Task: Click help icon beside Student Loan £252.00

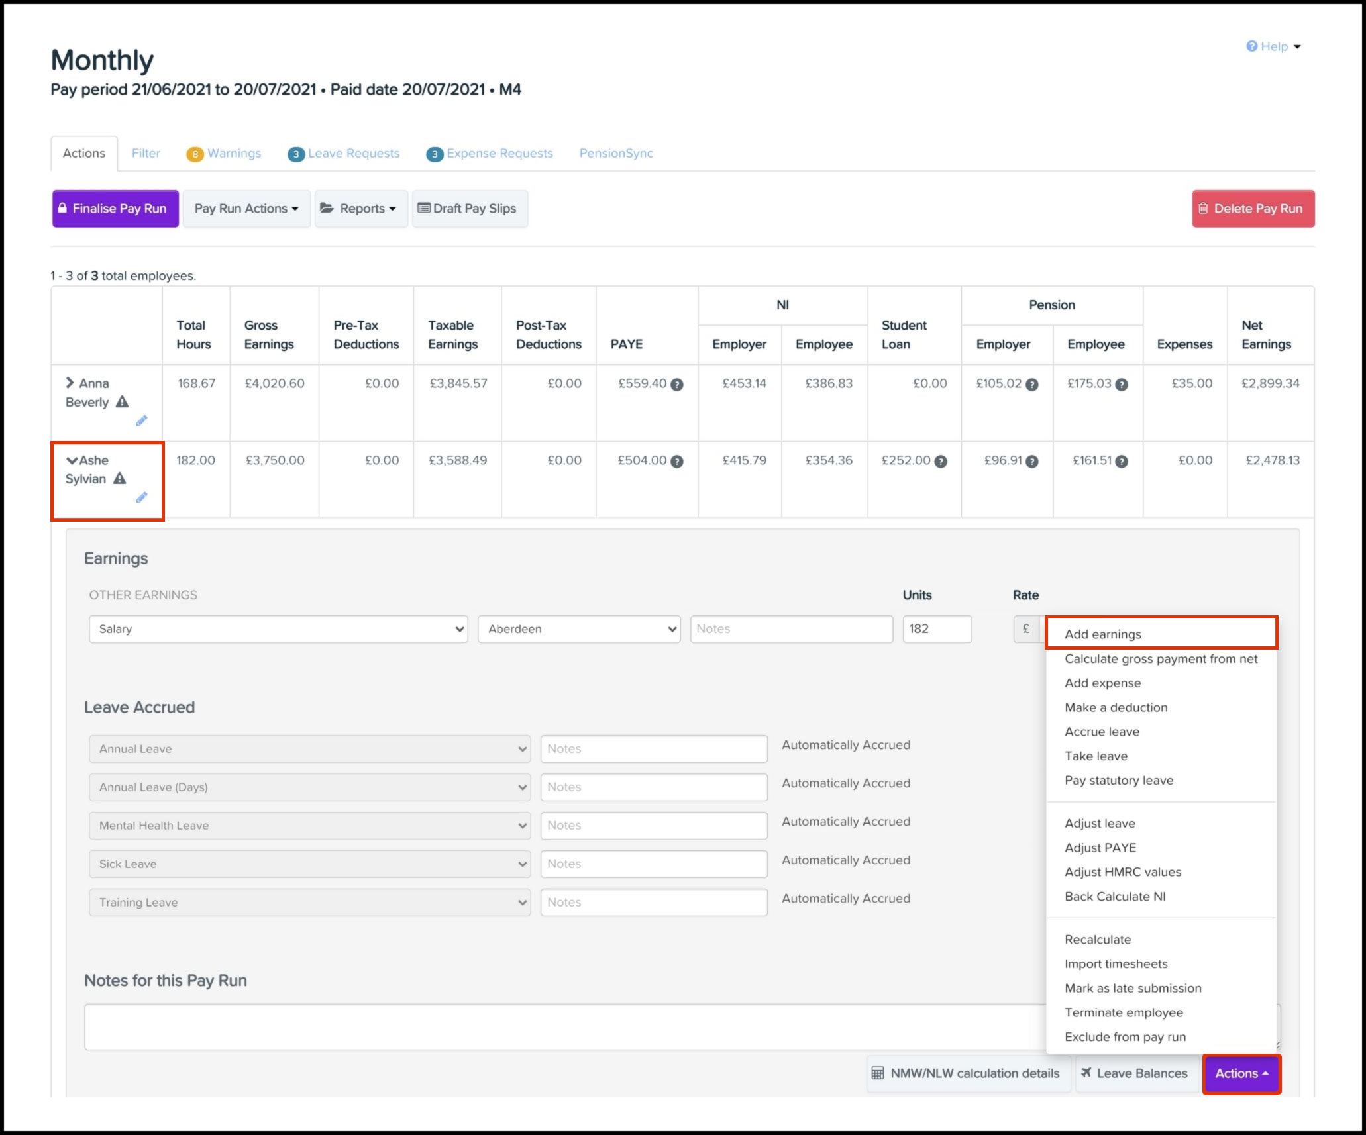Action: 940,462
